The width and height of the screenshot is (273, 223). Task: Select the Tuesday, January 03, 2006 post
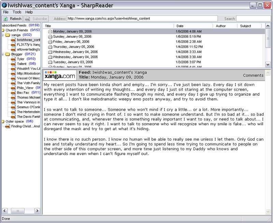tap(154, 62)
